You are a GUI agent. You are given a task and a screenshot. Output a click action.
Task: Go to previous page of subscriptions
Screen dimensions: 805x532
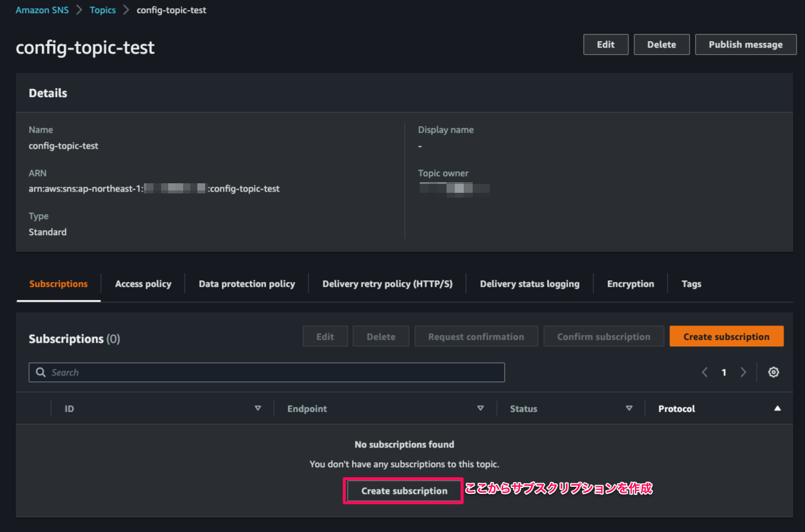[705, 372]
